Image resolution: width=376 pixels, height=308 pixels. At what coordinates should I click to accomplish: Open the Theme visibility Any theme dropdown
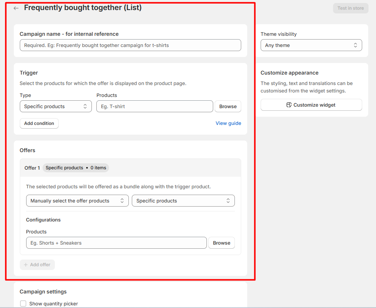[x=311, y=45]
